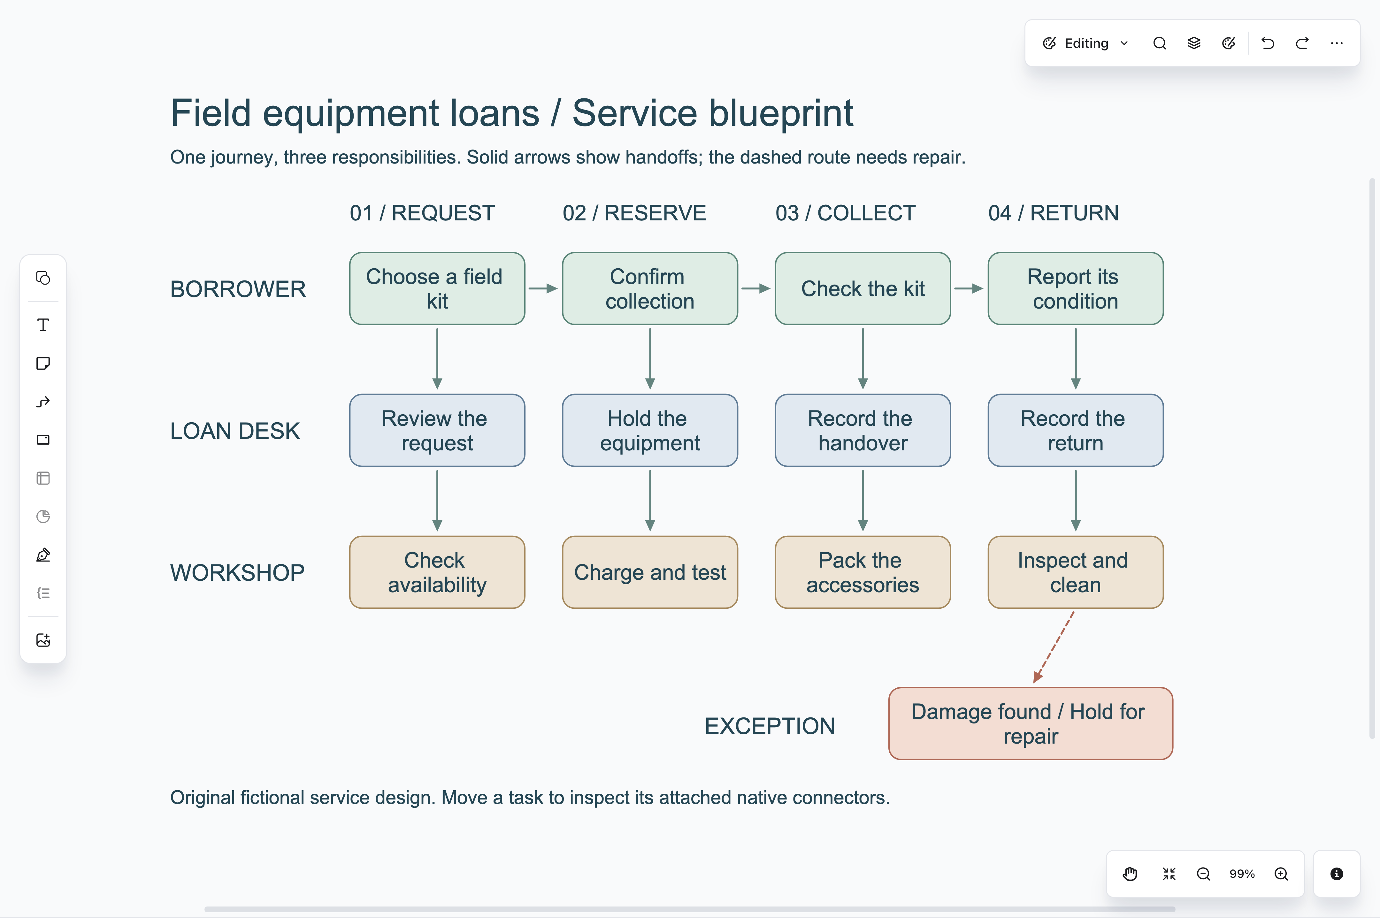Open the Editing mode dropdown

pyautogui.click(x=1085, y=43)
